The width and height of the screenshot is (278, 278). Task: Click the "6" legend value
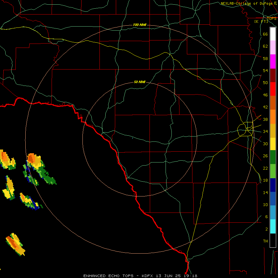(x=267, y=217)
